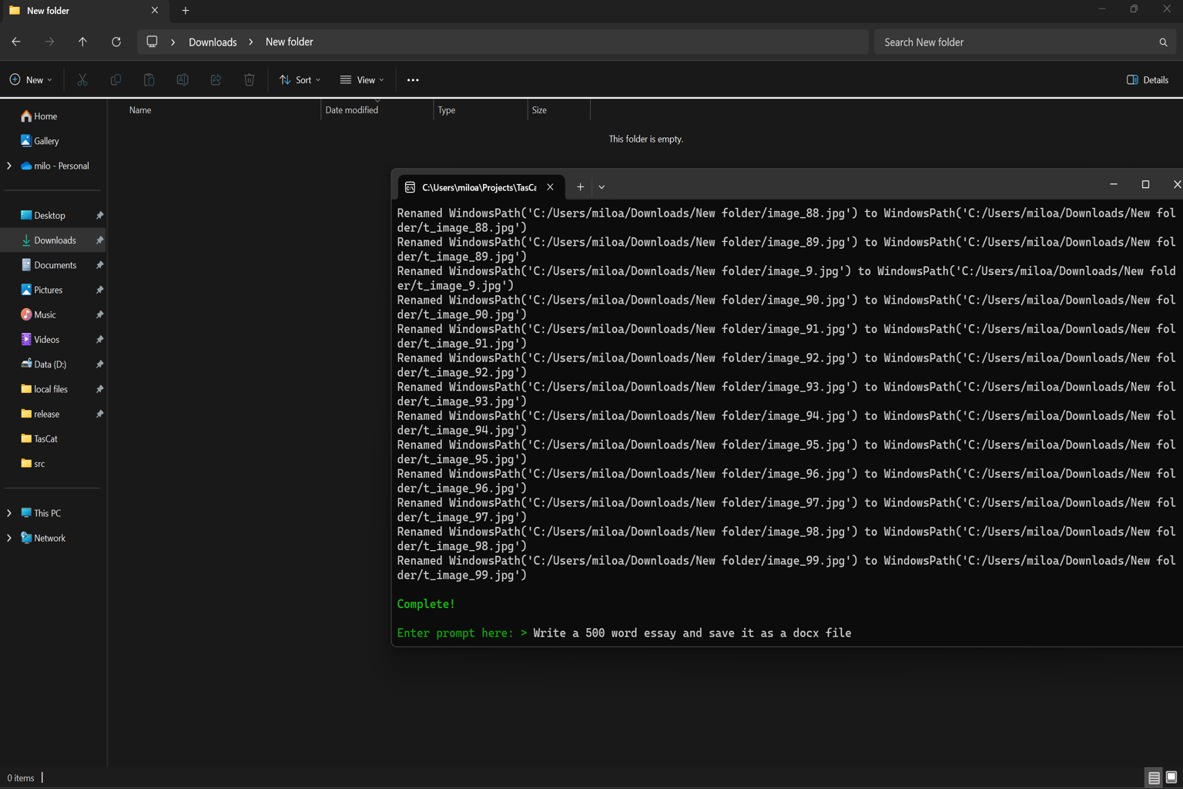Expand the Network tree node
This screenshot has height=789, width=1183.
click(9, 538)
